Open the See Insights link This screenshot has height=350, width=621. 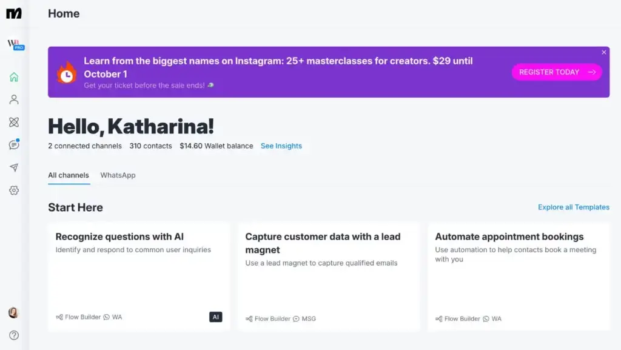281,146
